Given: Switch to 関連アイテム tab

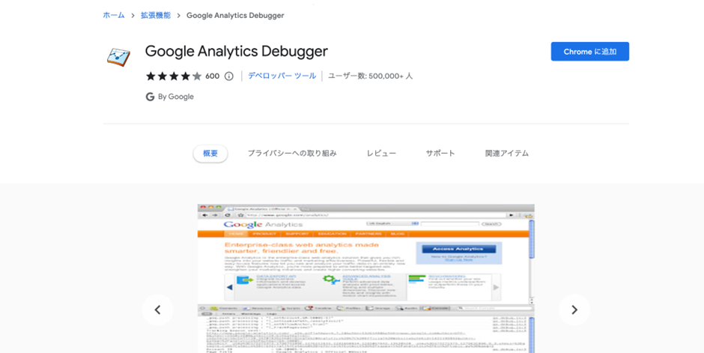Looking at the screenshot, I should [507, 153].
